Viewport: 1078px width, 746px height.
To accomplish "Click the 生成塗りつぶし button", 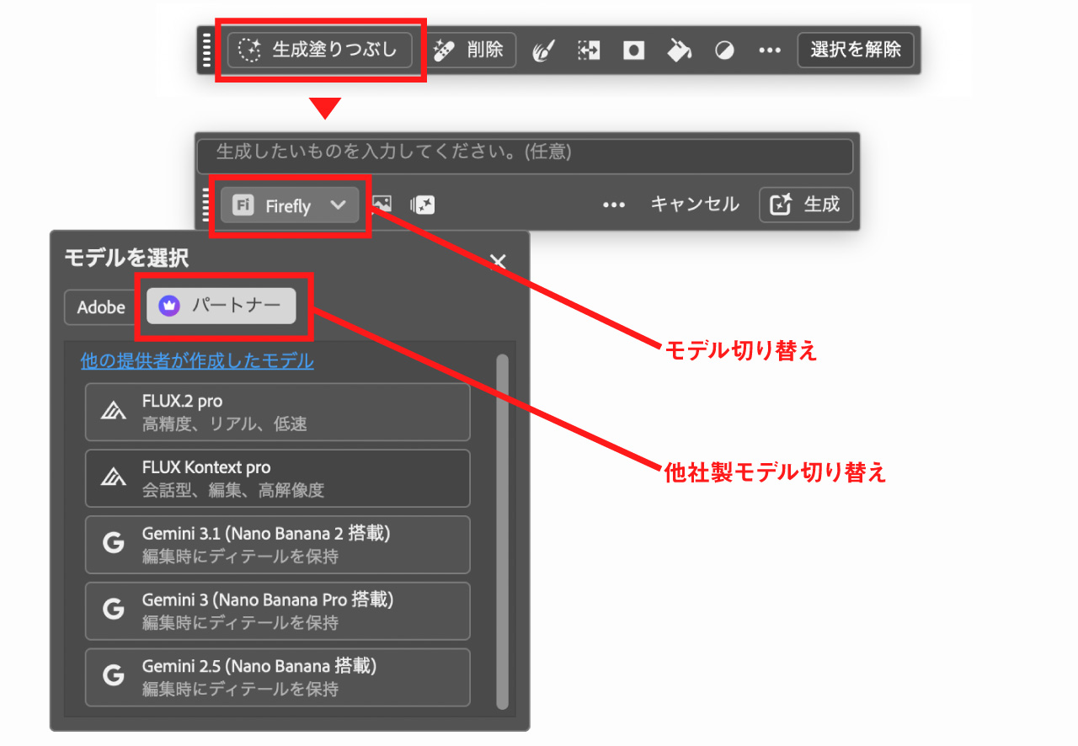I will coord(320,50).
